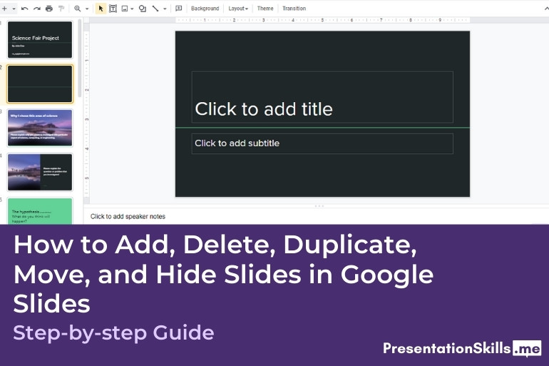549x366 pixels.
Task: Select the paint format tool
Action: pos(61,9)
